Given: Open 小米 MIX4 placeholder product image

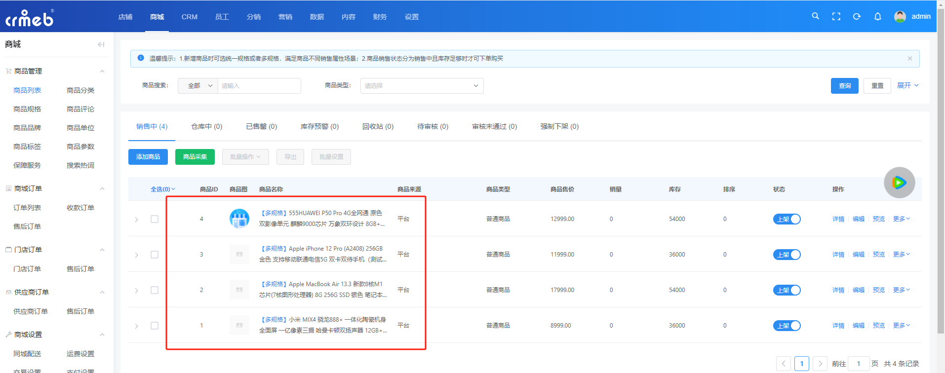Looking at the screenshot, I should [x=239, y=325].
